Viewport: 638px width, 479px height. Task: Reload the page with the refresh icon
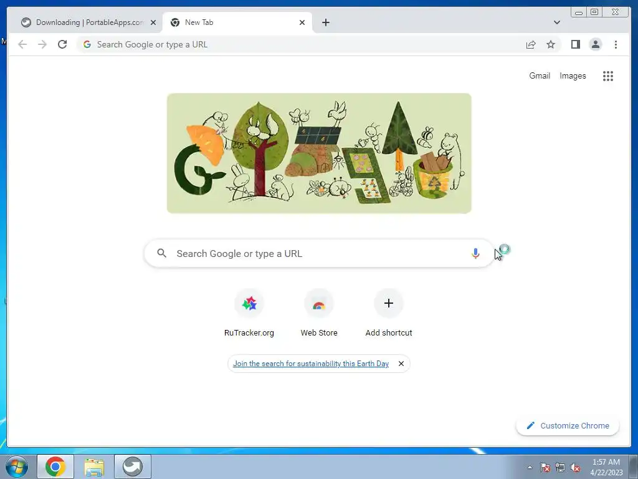click(62, 44)
